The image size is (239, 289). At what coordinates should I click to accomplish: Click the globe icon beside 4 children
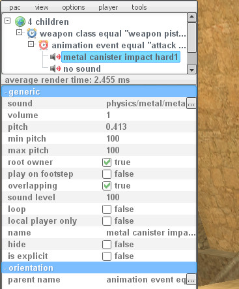tap(20, 22)
